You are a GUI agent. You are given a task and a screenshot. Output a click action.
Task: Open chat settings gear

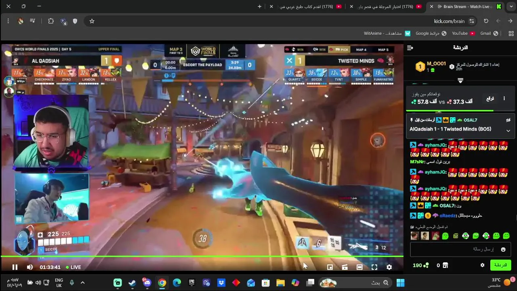482,265
